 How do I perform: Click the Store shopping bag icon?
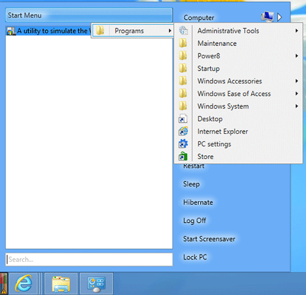pyautogui.click(x=183, y=156)
